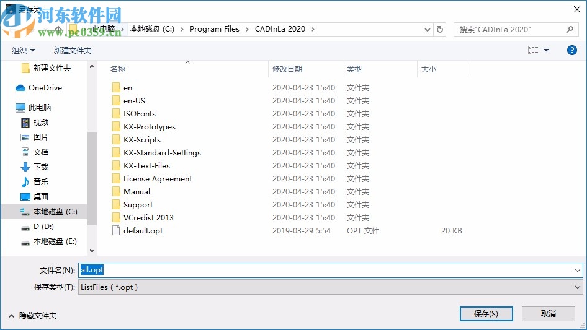Click 本地磁盘 (C:) in the breadcrumb
This screenshot has width=587, height=330.
point(152,29)
